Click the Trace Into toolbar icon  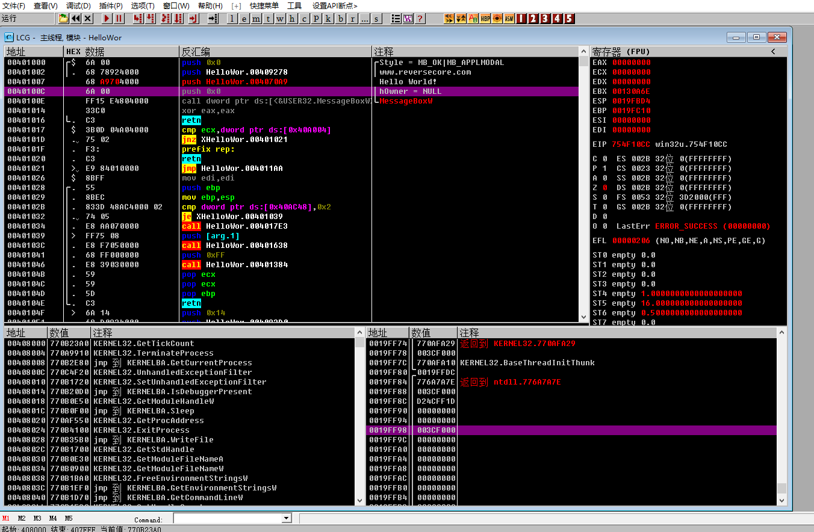166,19
